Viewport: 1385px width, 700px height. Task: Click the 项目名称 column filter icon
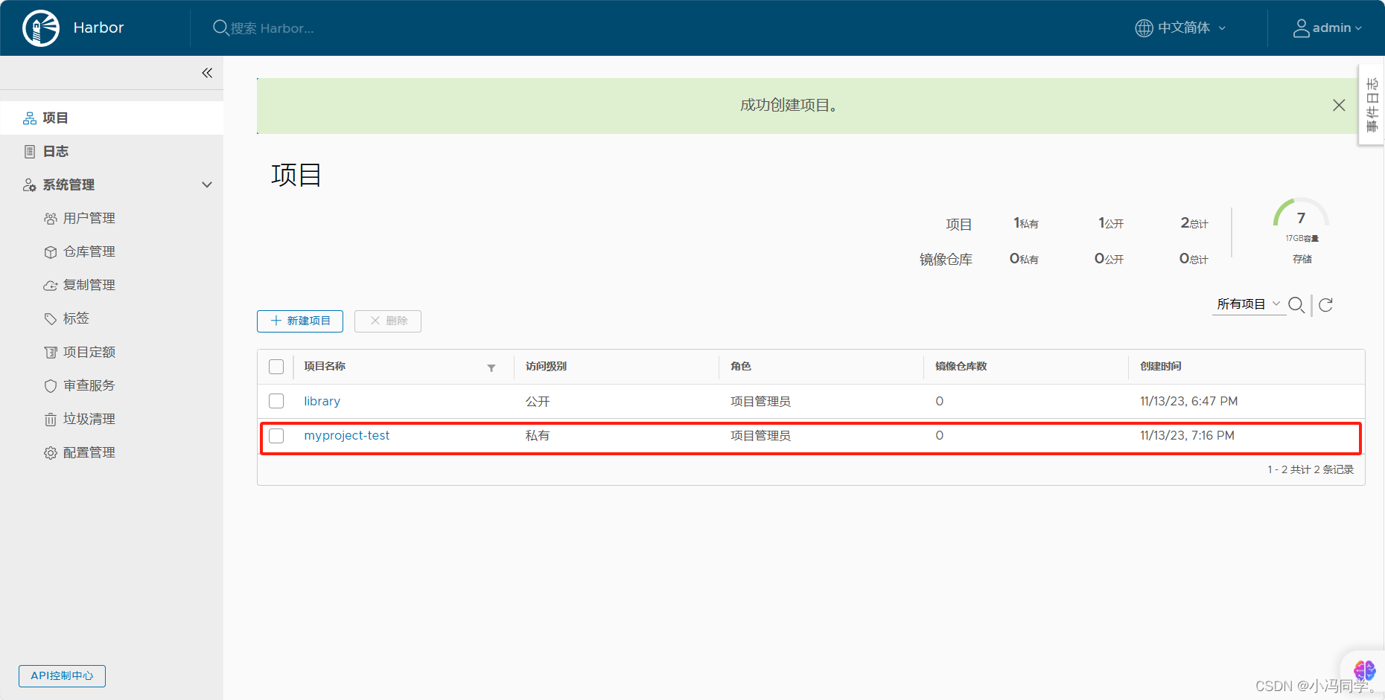pos(491,367)
